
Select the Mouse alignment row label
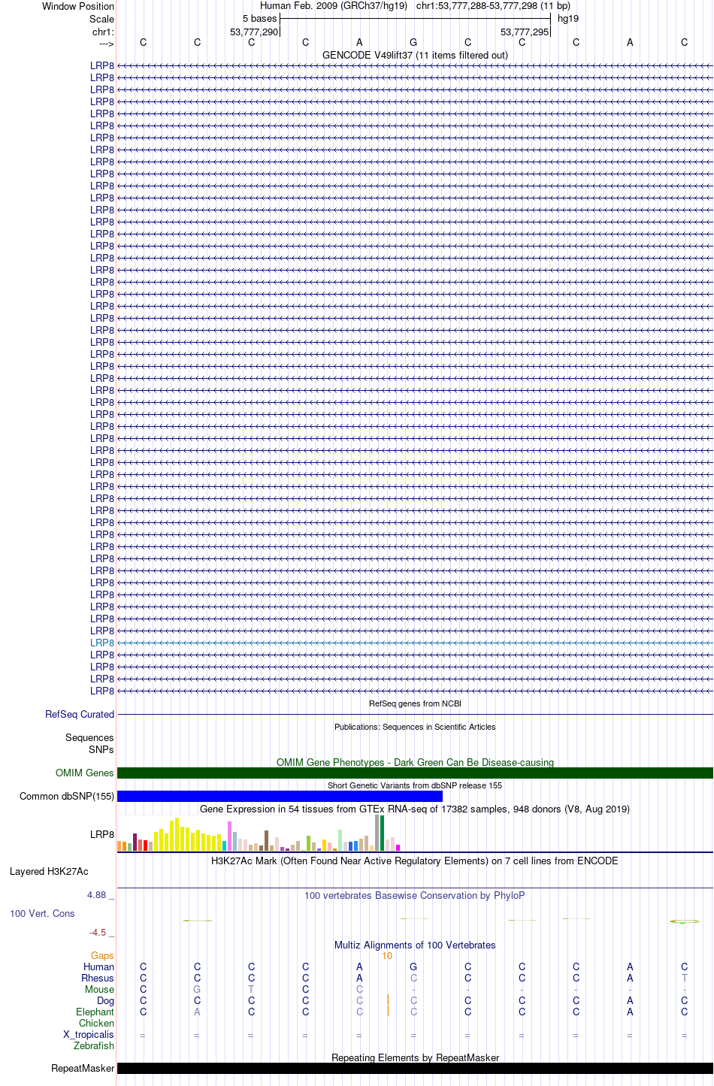tap(99, 989)
